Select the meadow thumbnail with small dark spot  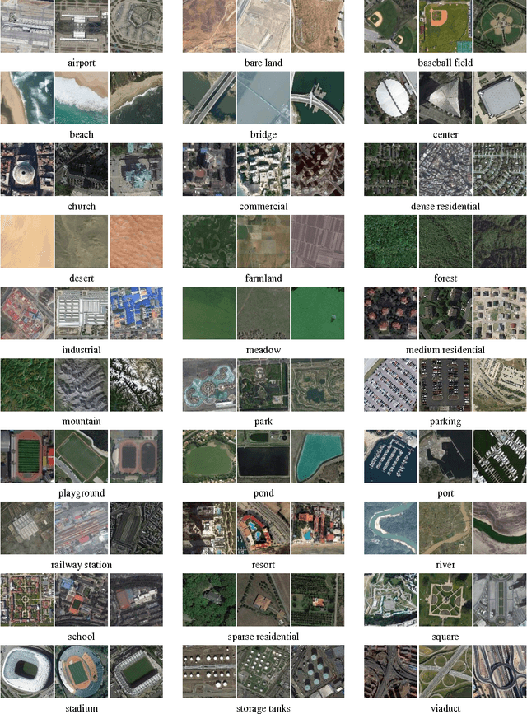click(318, 313)
